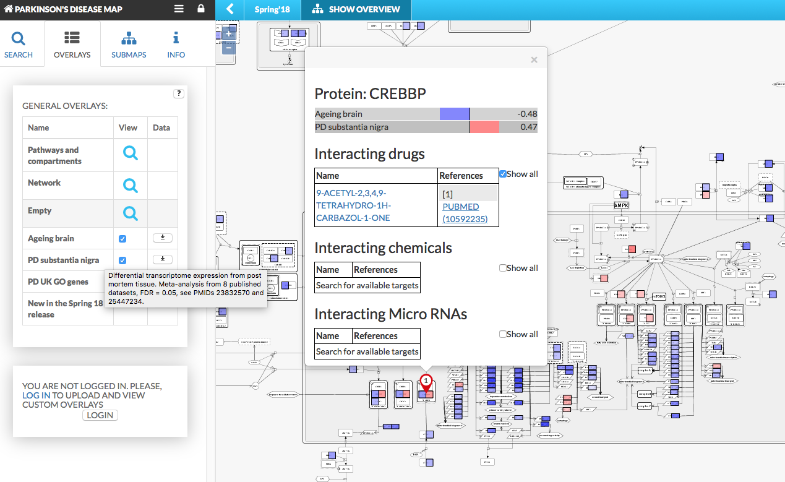Click the Show Overview button
The height and width of the screenshot is (482, 785).
coord(356,9)
